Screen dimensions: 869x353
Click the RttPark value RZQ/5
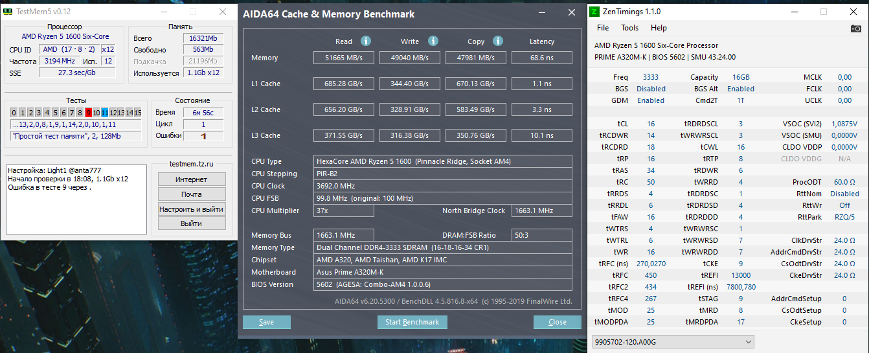(844, 217)
